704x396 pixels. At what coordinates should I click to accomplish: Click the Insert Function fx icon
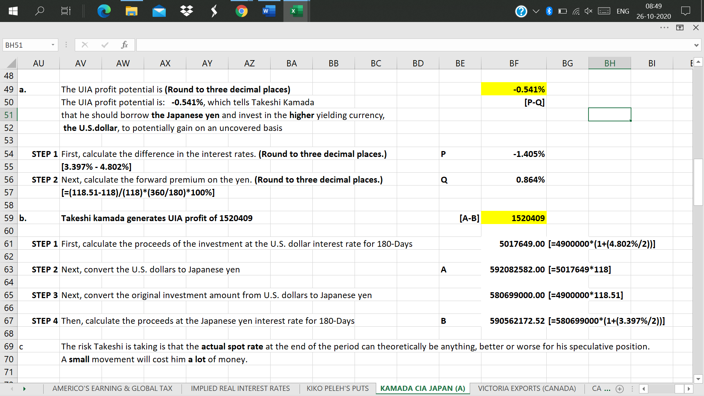[x=124, y=45]
